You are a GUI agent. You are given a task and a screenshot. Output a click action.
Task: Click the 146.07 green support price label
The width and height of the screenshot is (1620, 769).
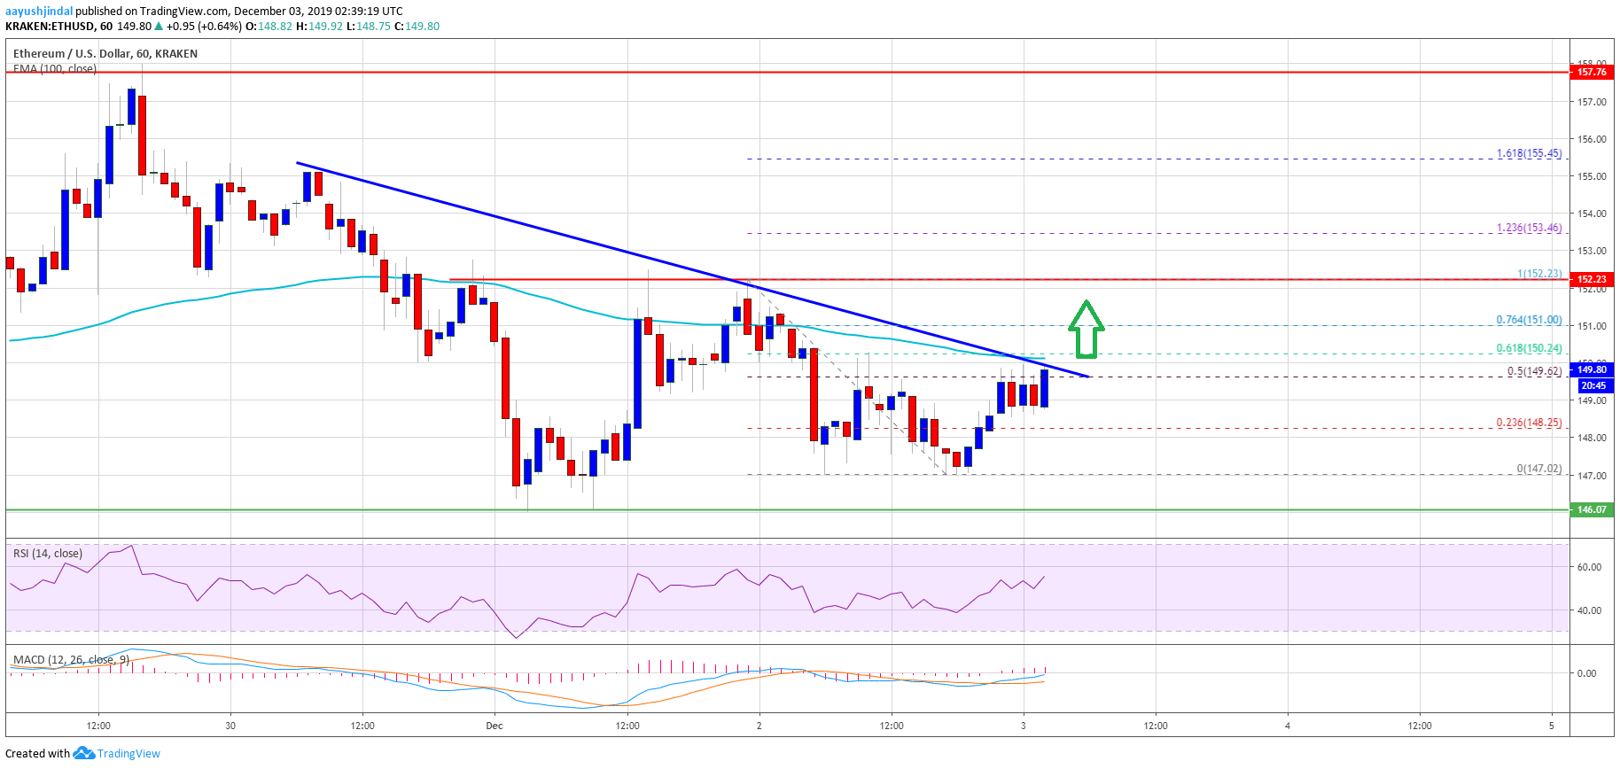pyautogui.click(x=1593, y=509)
